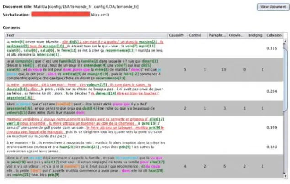The image size is (290, 184).
Task: Select paraphrase value 3 in the argenterie row
Action: point(224,108)
